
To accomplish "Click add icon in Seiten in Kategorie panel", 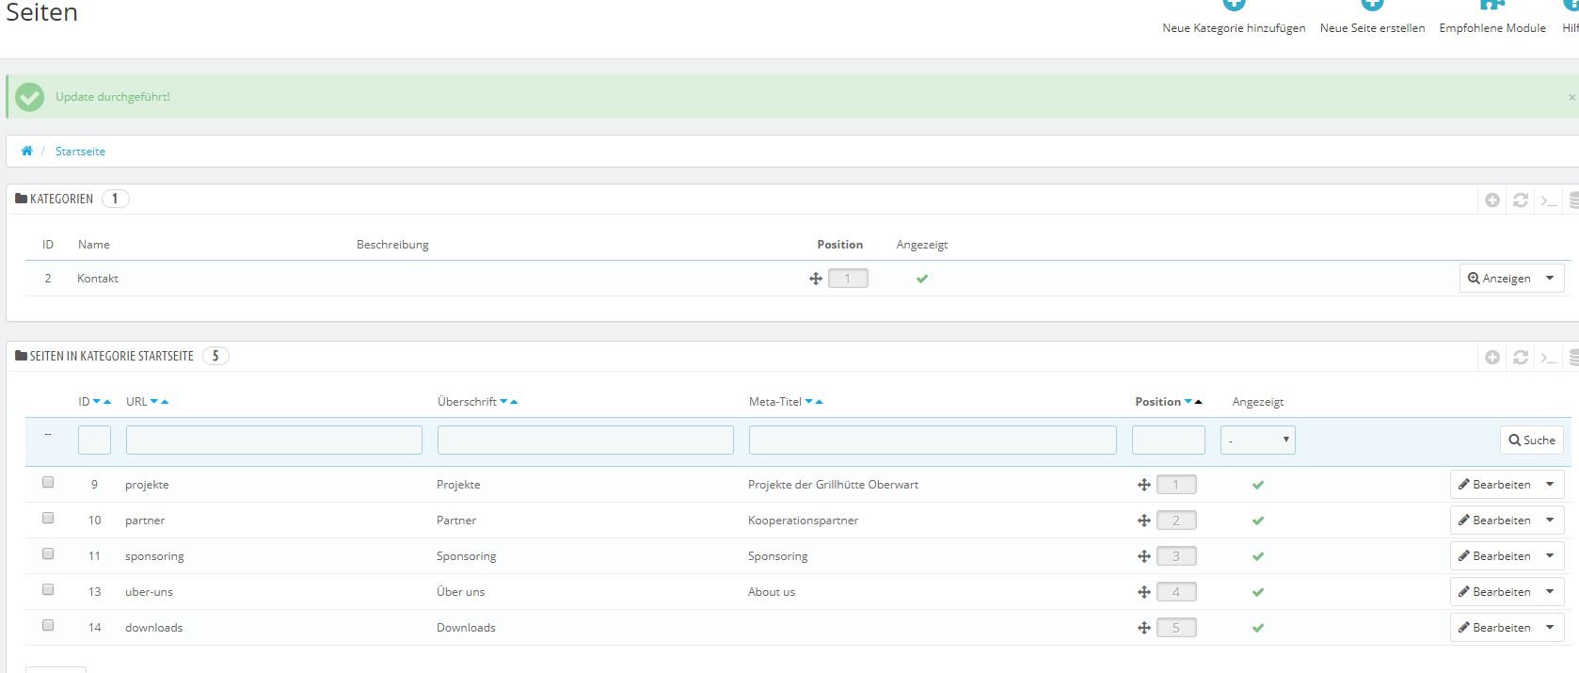I will coord(1492,357).
